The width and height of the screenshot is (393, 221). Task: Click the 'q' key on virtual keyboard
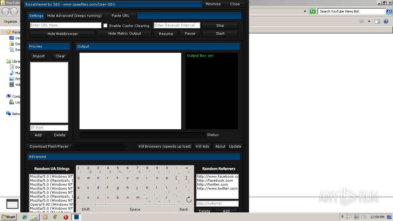click(x=81, y=180)
